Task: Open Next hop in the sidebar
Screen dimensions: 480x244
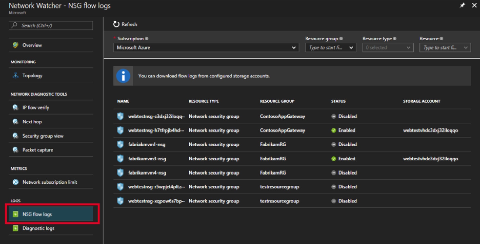Action: point(32,122)
